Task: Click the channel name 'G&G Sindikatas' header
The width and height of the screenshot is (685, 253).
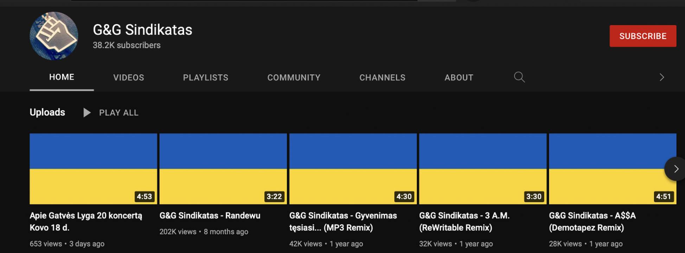Action: (x=142, y=30)
